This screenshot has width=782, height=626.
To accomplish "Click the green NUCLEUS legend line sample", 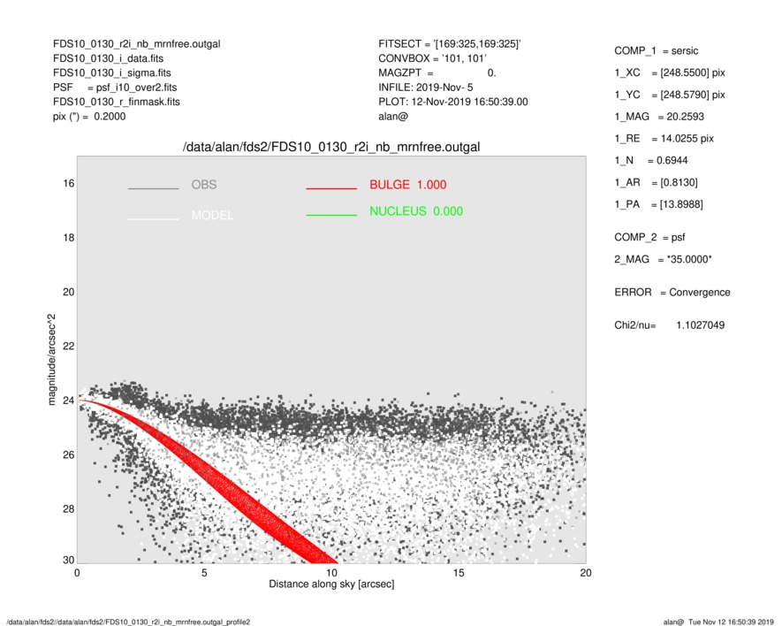I will (331, 215).
